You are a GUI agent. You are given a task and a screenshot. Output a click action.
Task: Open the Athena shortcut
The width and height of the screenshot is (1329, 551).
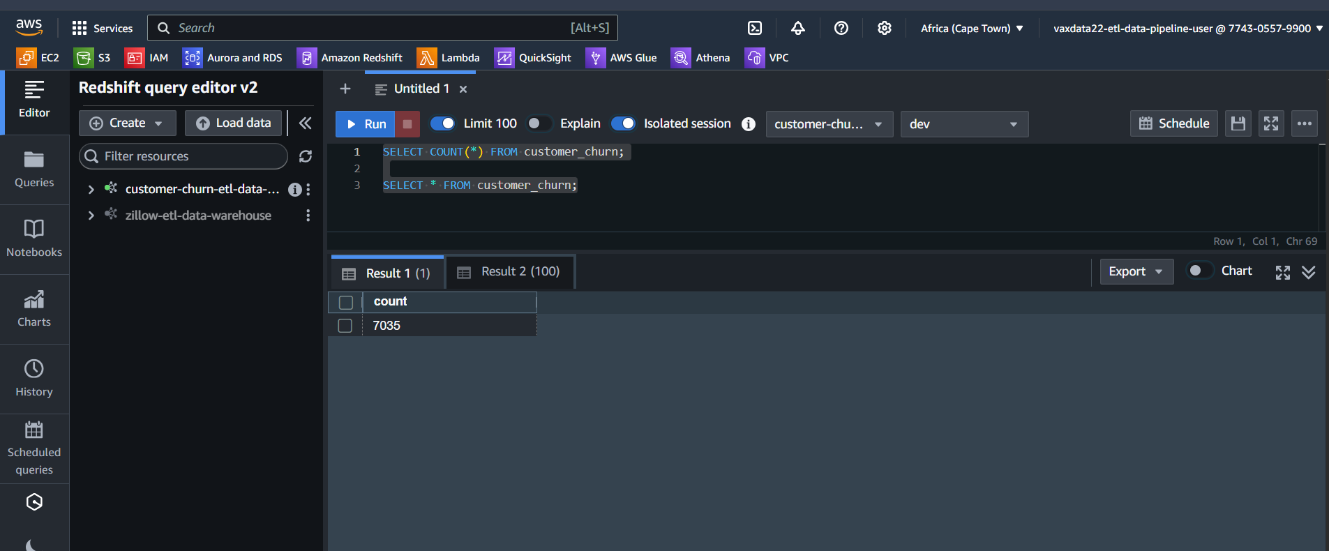[x=700, y=57]
